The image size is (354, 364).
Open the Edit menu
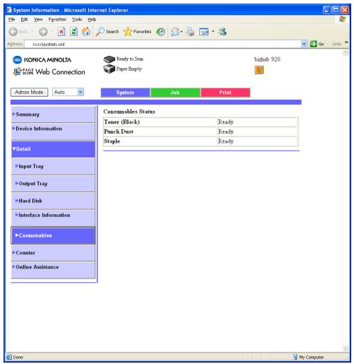click(x=24, y=20)
